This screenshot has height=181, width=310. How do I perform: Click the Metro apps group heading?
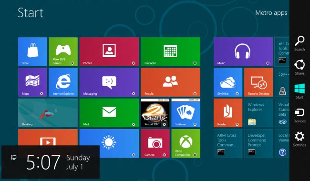[271, 13]
